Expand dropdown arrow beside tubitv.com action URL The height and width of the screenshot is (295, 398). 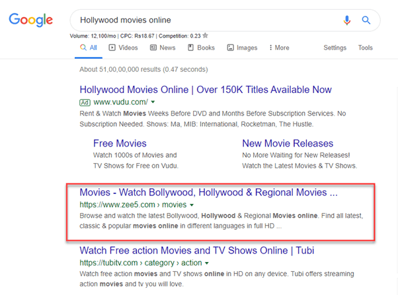coord(207,263)
